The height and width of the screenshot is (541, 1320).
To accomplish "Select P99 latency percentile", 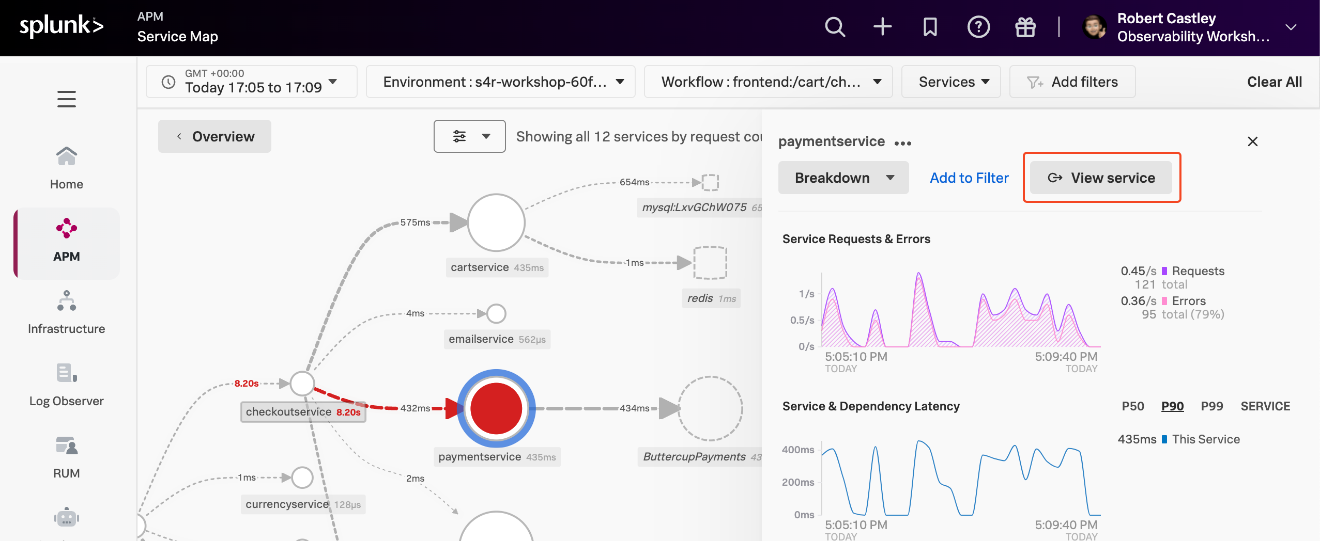I will 1212,406.
